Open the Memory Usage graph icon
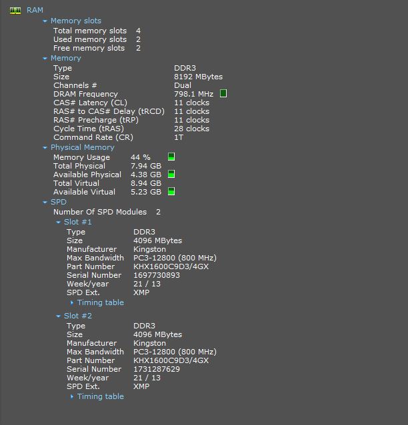Image resolution: width=408 pixels, height=425 pixels. coord(171,157)
